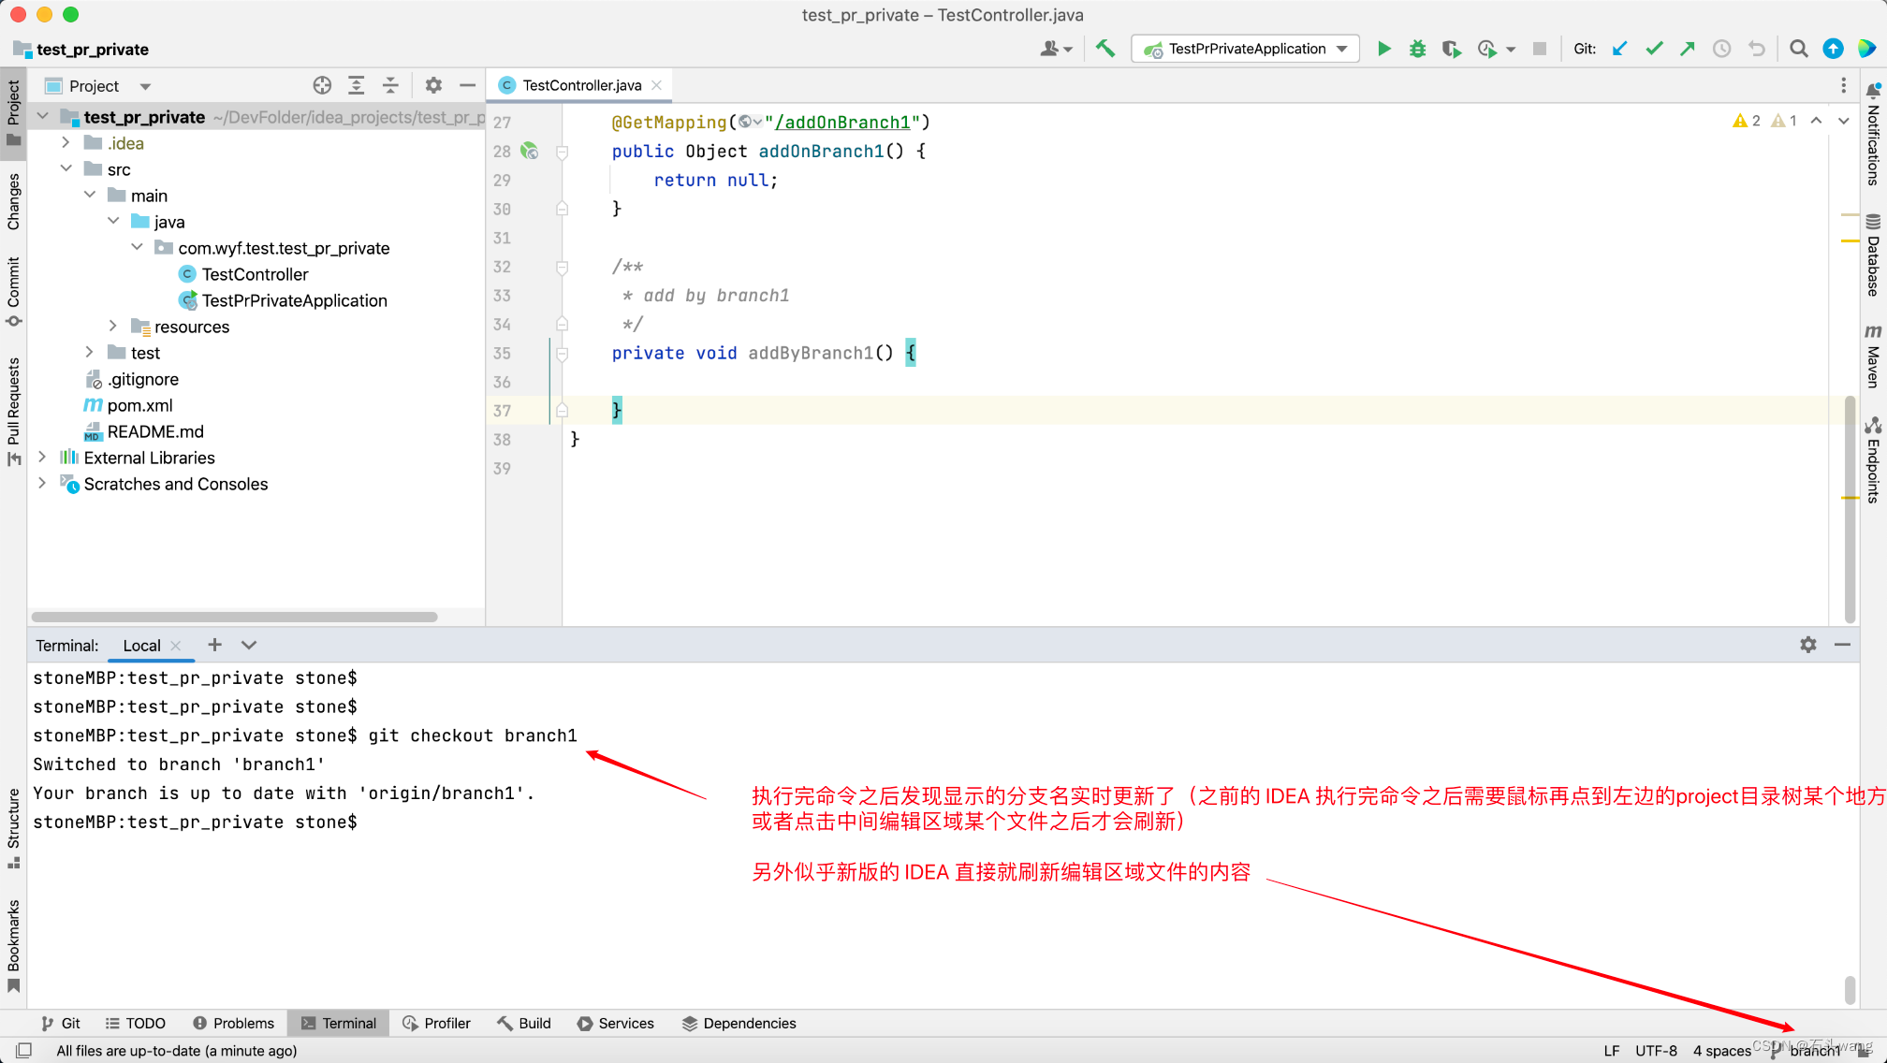Toggle the Bookmarks sidebar panel
The width and height of the screenshot is (1887, 1063).
click(13, 945)
